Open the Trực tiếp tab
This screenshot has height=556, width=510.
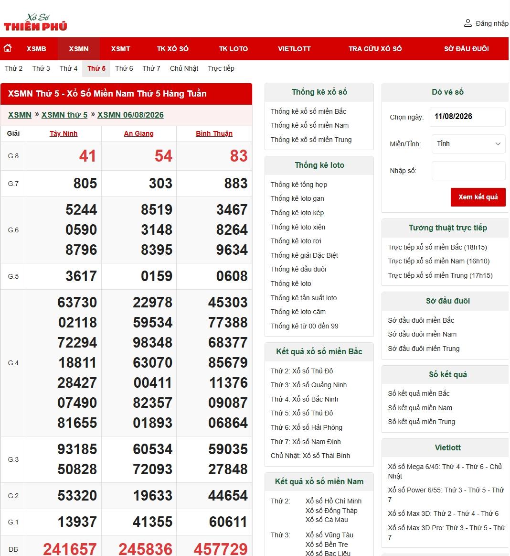221,68
